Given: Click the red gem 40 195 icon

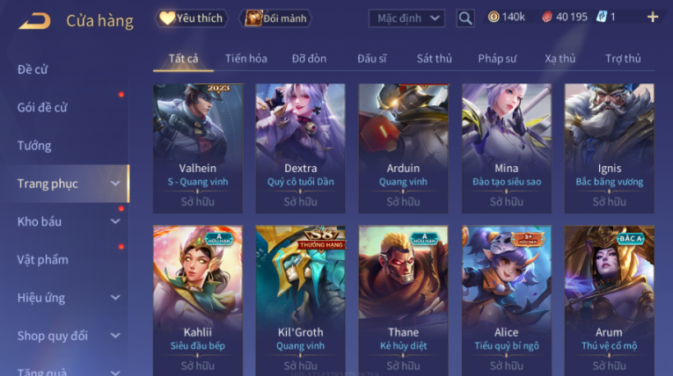Looking at the screenshot, I should [547, 18].
